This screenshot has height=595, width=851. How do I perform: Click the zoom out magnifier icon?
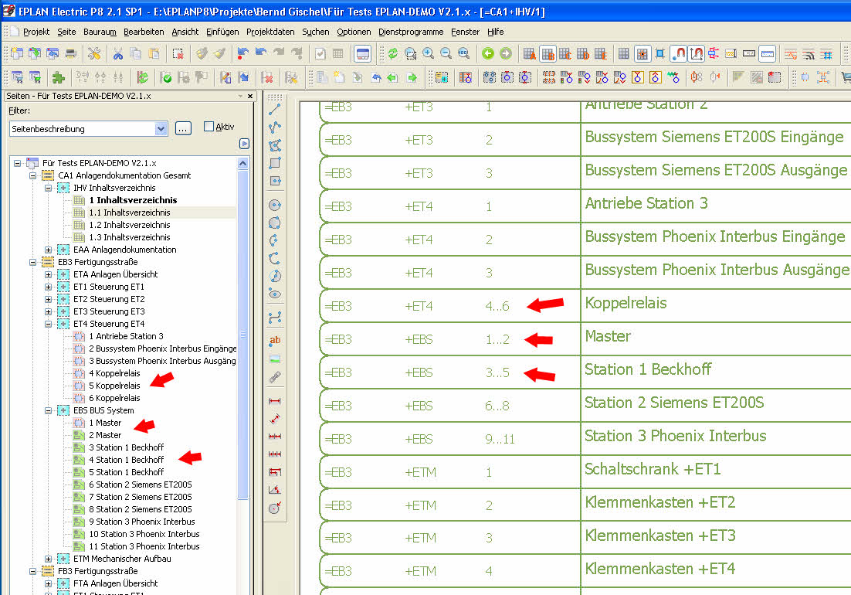[x=446, y=54]
